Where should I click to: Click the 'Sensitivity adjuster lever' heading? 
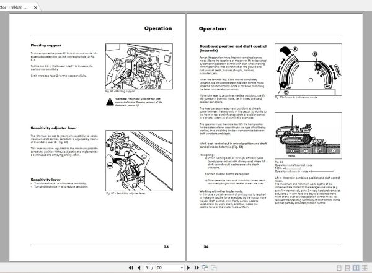point(53,128)
